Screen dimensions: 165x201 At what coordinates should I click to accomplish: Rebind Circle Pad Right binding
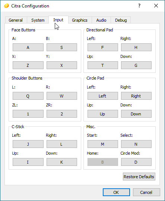[x=136, y=96]
